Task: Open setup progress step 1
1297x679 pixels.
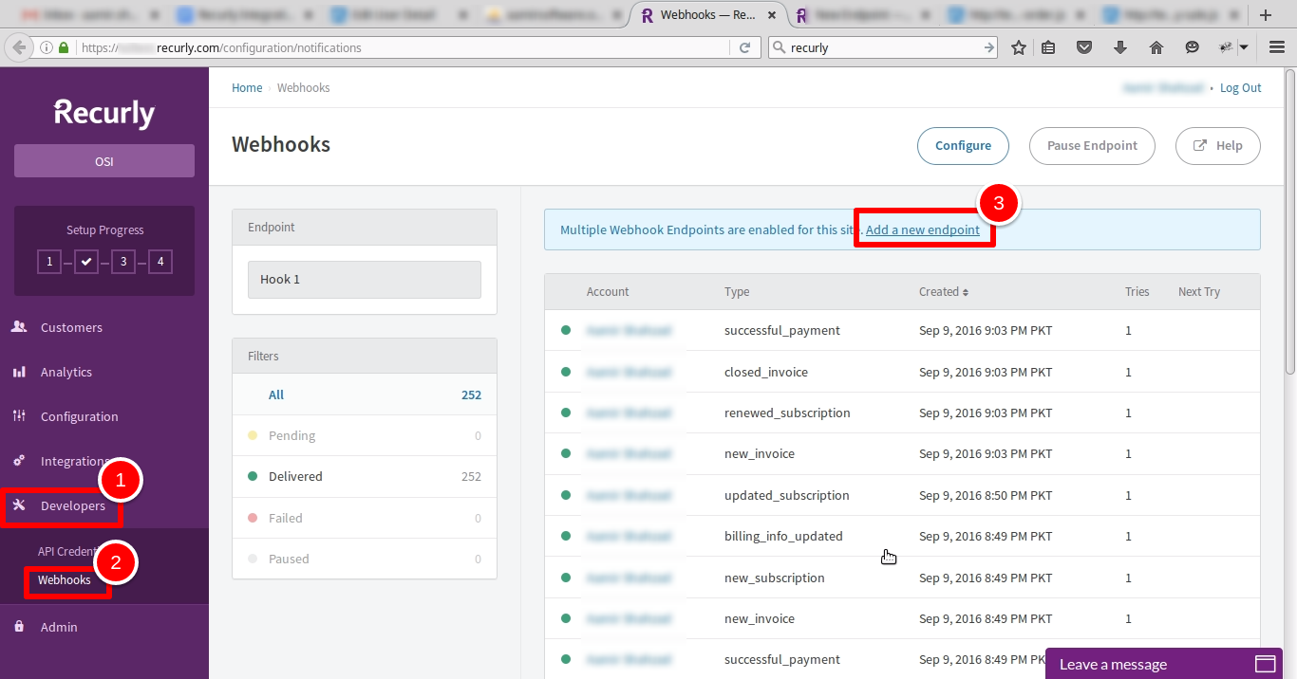Action: point(49,261)
